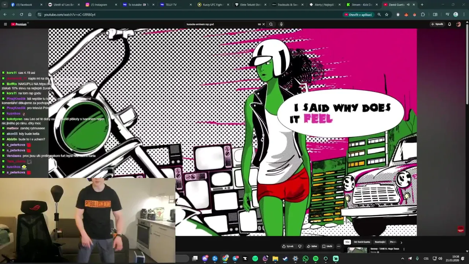The height and width of the screenshot is (264, 469).
Task: Click chat username Vendaass
Action: pos(14,156)
